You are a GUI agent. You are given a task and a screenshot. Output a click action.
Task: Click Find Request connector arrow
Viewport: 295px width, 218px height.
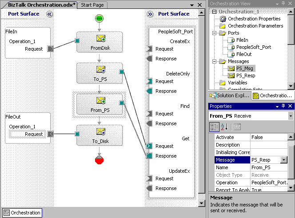click(150, 113)
